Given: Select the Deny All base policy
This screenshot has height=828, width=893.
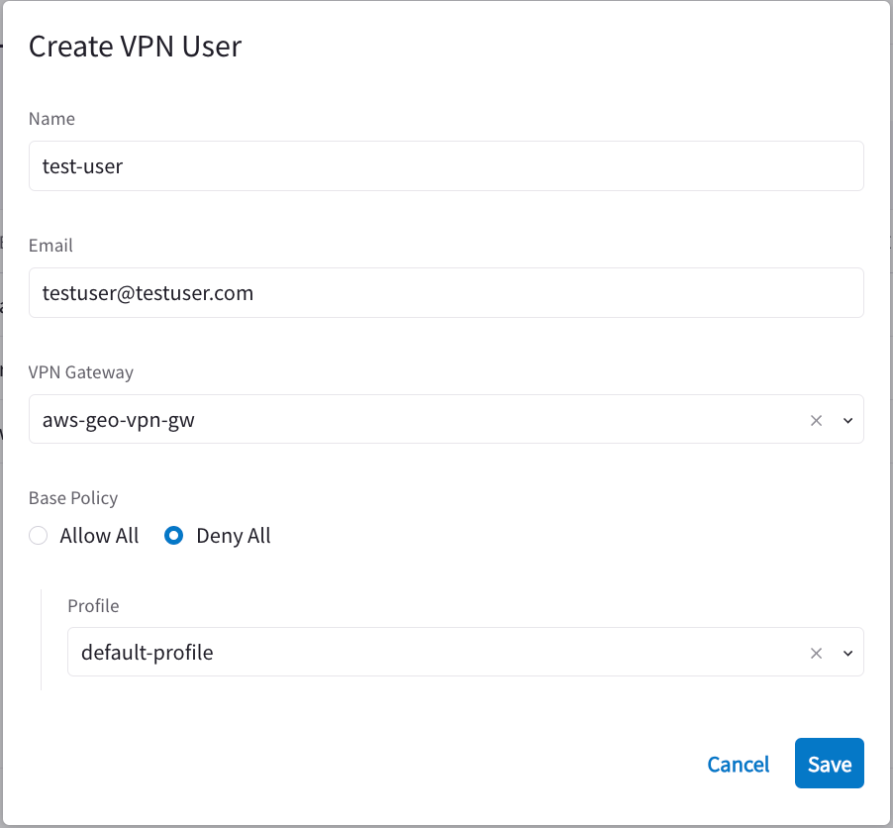Looking at the screenshot, I should pos(173,535).
